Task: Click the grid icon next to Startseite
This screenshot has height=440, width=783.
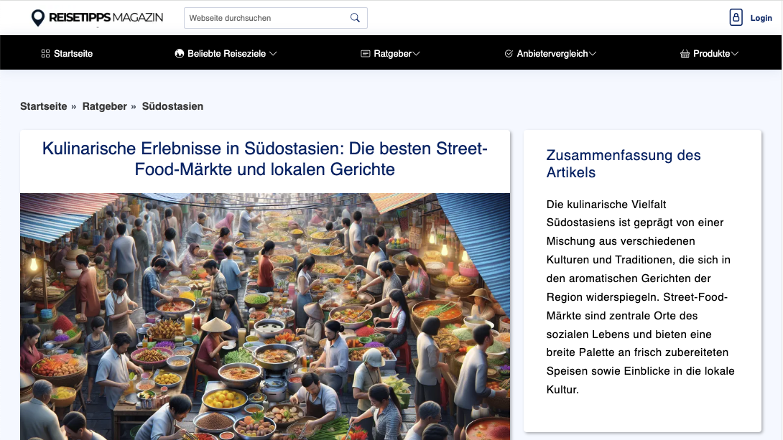Action: [44, 52]
